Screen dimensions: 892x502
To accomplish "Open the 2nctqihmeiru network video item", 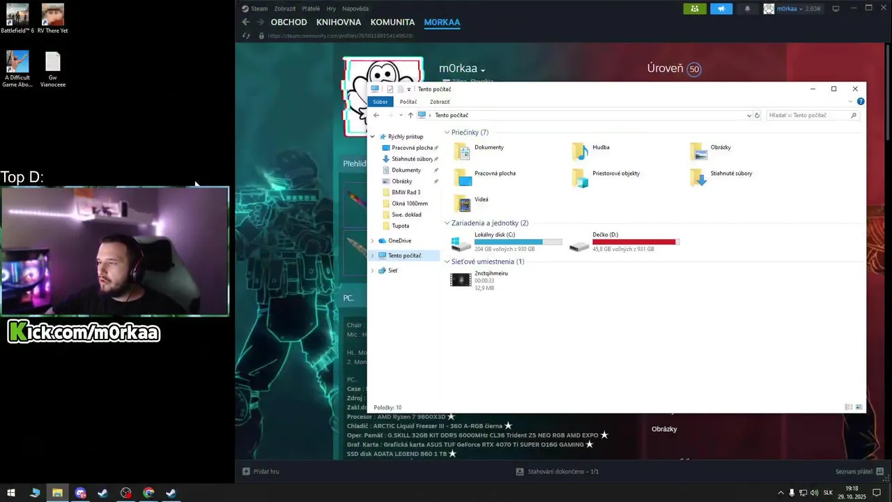I will point(479,280).
